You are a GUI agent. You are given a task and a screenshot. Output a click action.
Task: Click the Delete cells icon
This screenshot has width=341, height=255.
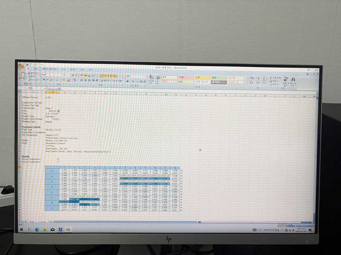pos(257,79)
